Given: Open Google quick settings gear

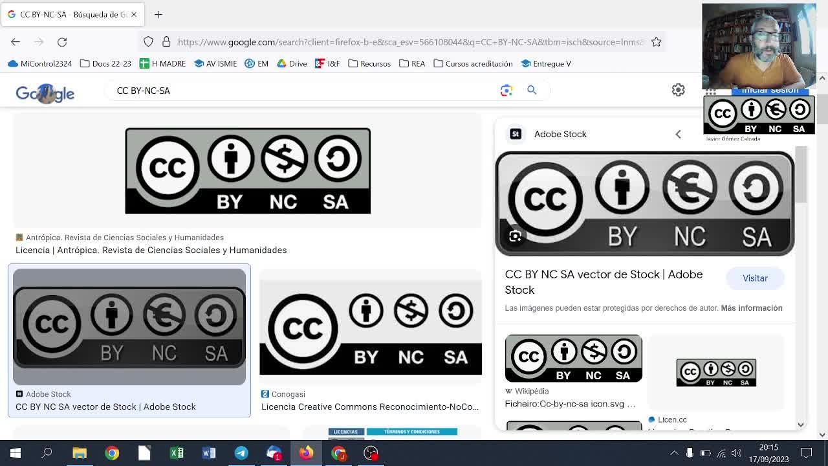Looking at the screenshot, I should click(678, 90).
